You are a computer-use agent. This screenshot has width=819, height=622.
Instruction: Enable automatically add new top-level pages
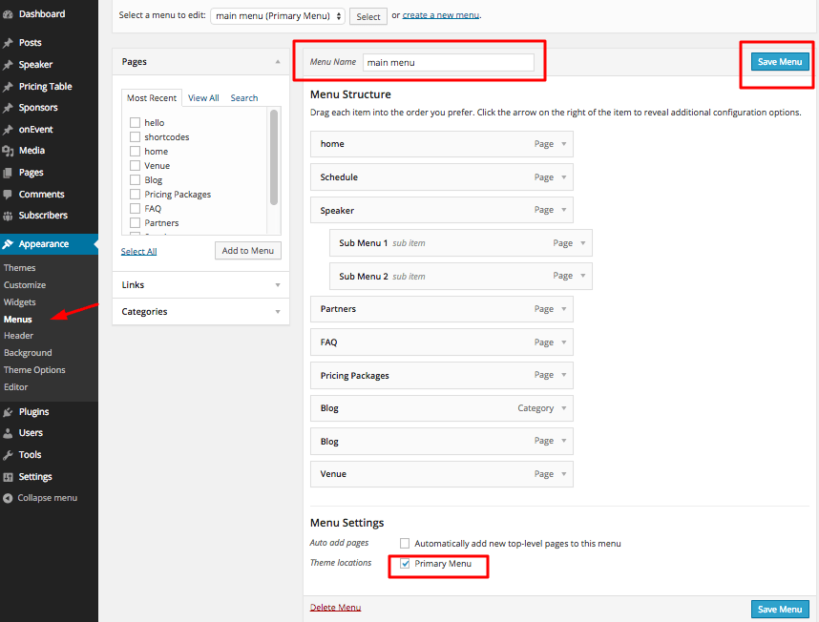(x=406, y=544)
